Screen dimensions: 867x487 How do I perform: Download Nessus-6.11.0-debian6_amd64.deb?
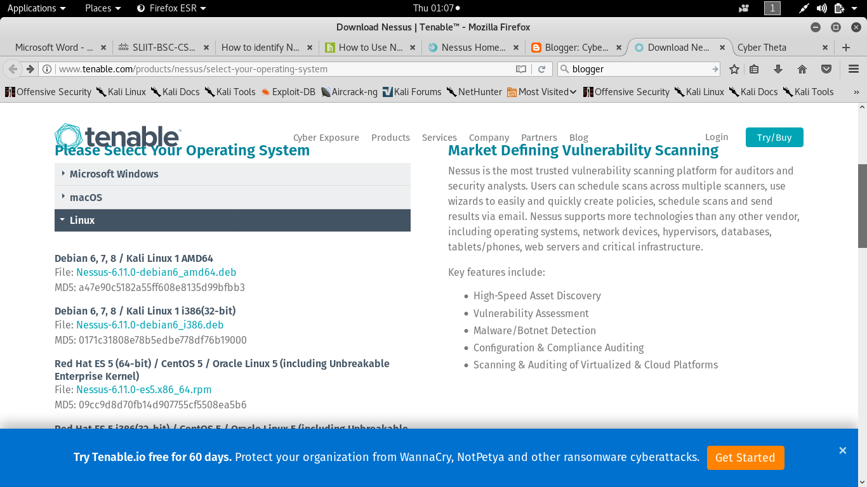click(x=156, y=272)
